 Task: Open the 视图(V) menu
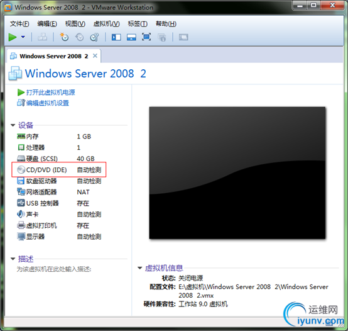point(75,24)
